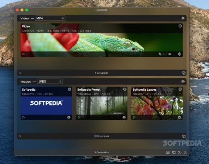This screenshot has width=209, height=164.
Task: Convert the Softpedia Leaves image only
Action: point(134,117)
